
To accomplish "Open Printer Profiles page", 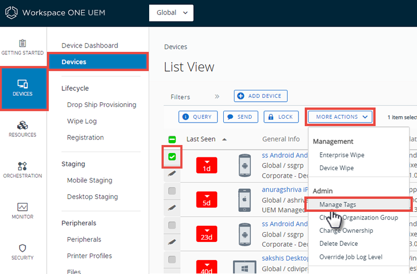I will click(89, 256).
